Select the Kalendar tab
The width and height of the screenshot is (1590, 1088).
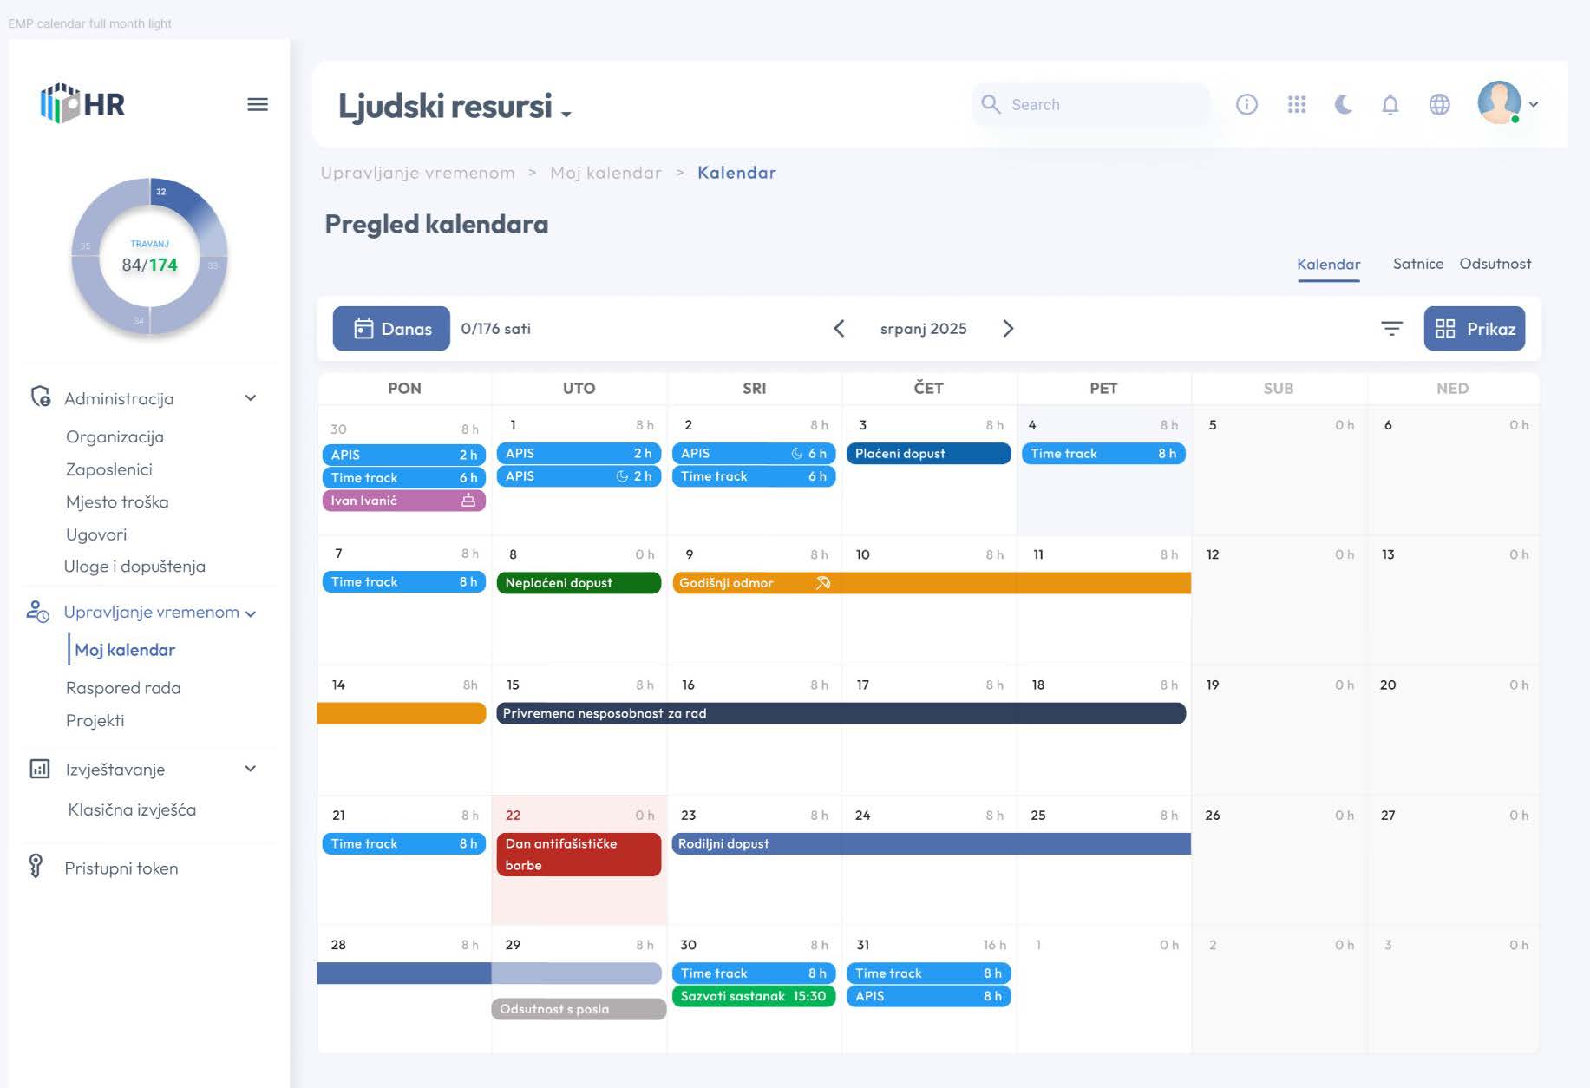(1328, 264)
